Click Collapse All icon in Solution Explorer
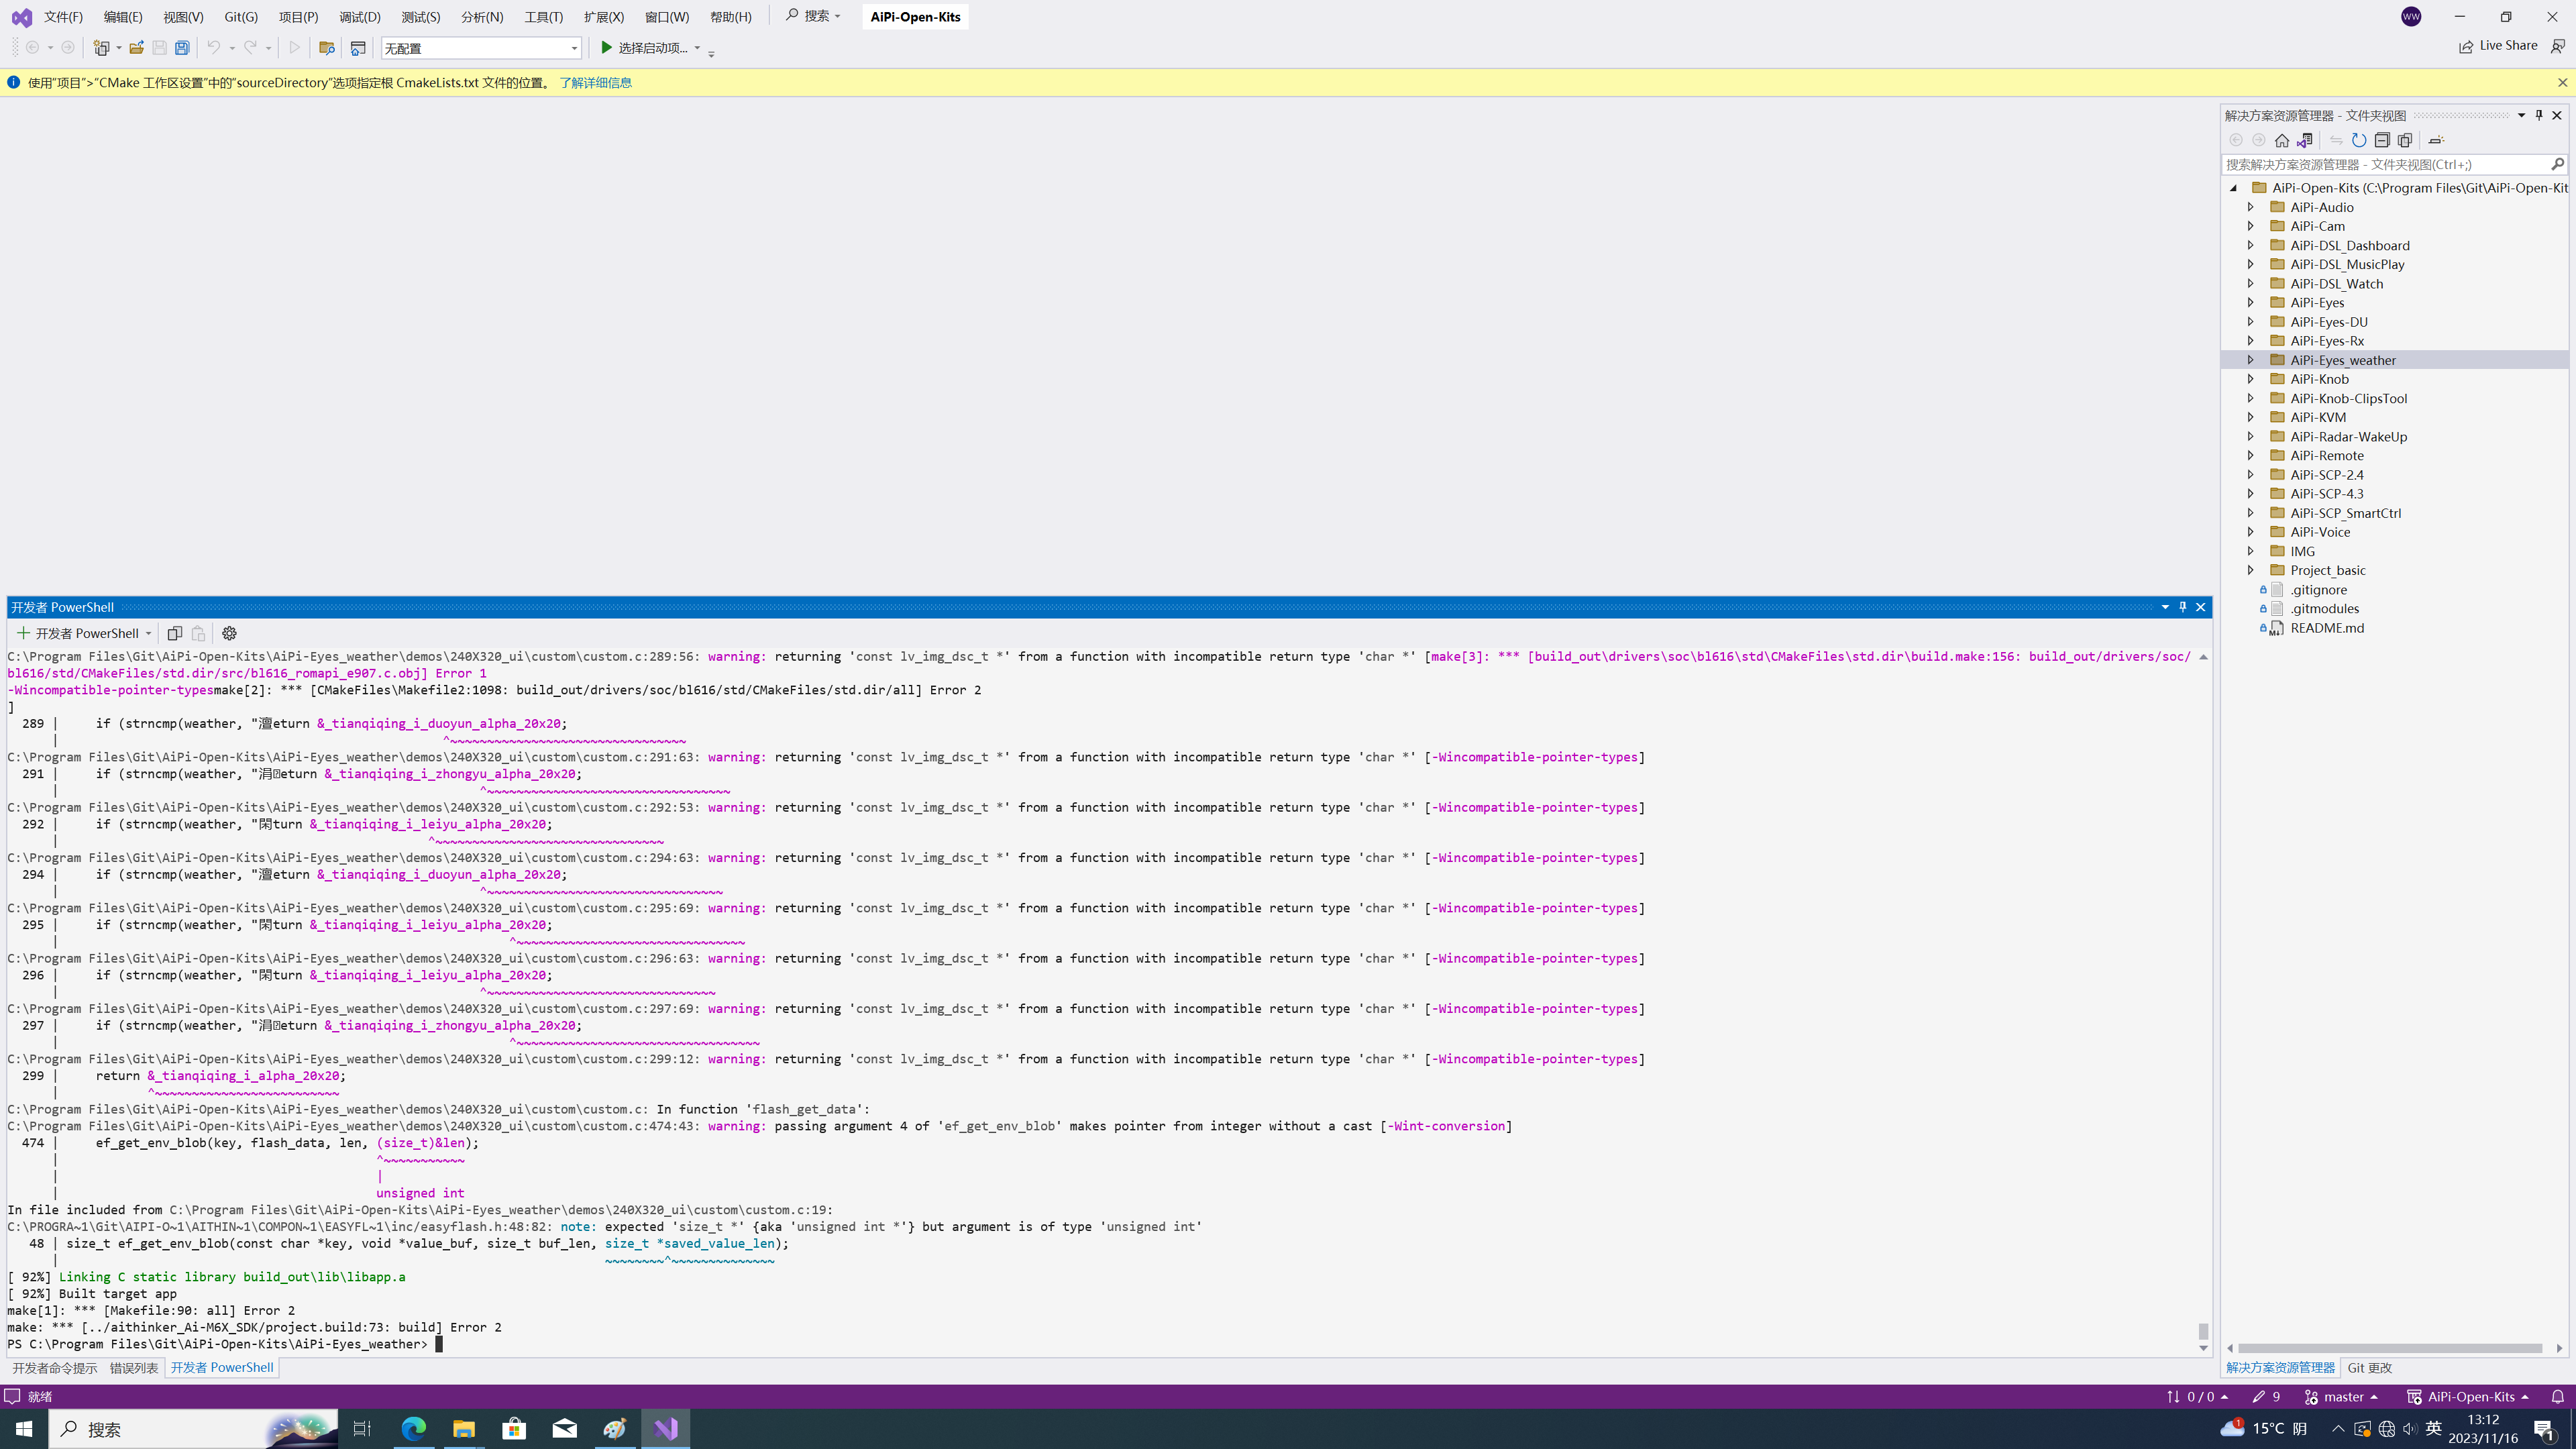This screenshot has height=1449, width=2576. coord(2382,140)
